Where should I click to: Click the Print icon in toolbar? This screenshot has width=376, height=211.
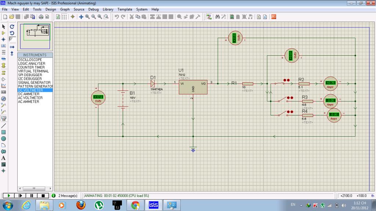click(x=41, y=17)
